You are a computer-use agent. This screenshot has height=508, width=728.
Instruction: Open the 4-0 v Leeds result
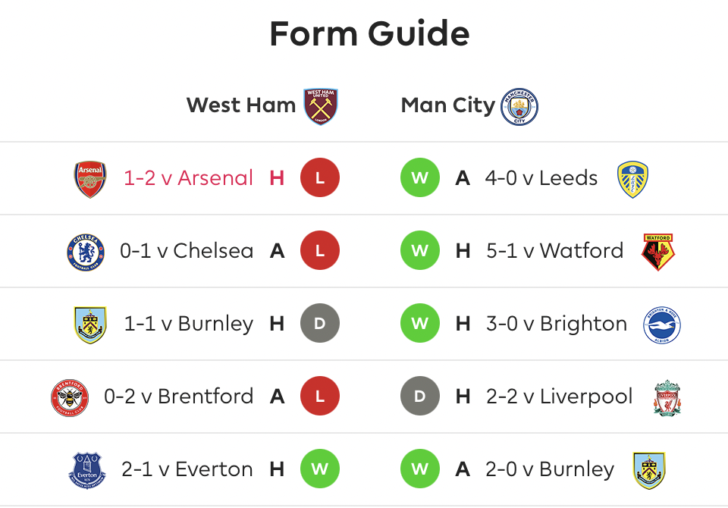(x=541, y=179)
